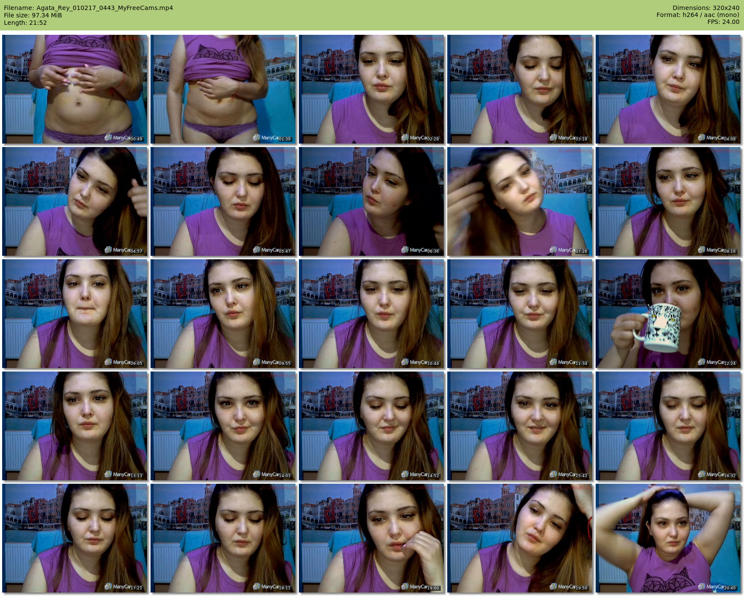This screenshot has height=596, width=744.
Task: Select the 14:52 frame thumbnail
Action: click(372, 426)
